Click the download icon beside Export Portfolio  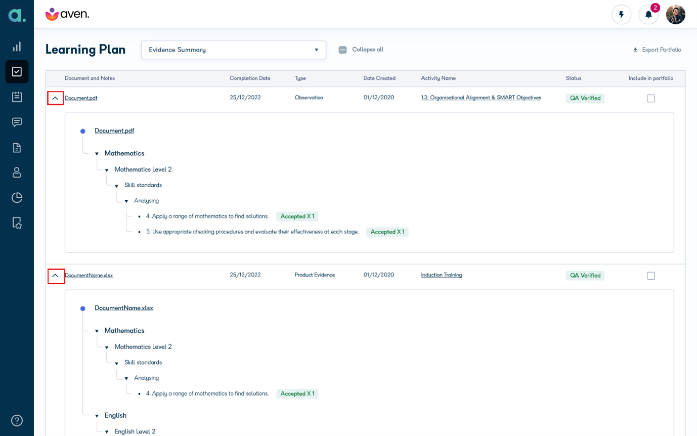coord(635,50)
